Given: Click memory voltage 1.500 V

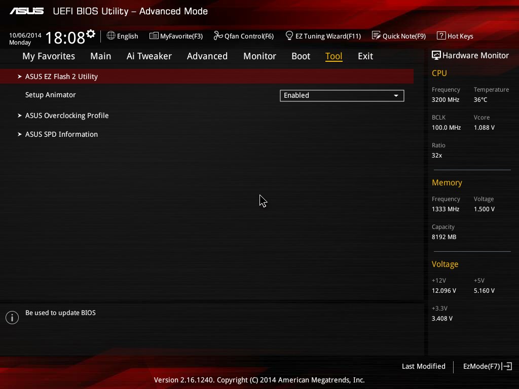Looking at the screenshot, I should click(484, 209).
